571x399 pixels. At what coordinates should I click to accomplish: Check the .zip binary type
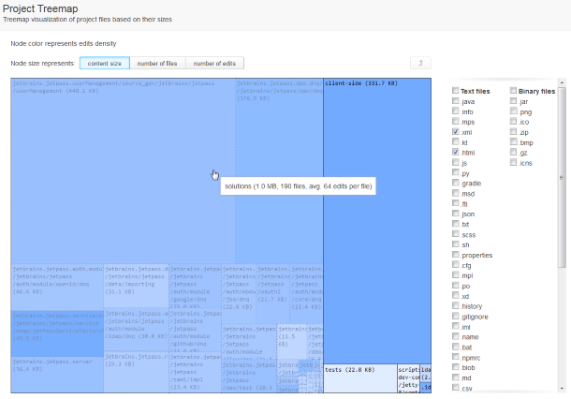point(514,131)
